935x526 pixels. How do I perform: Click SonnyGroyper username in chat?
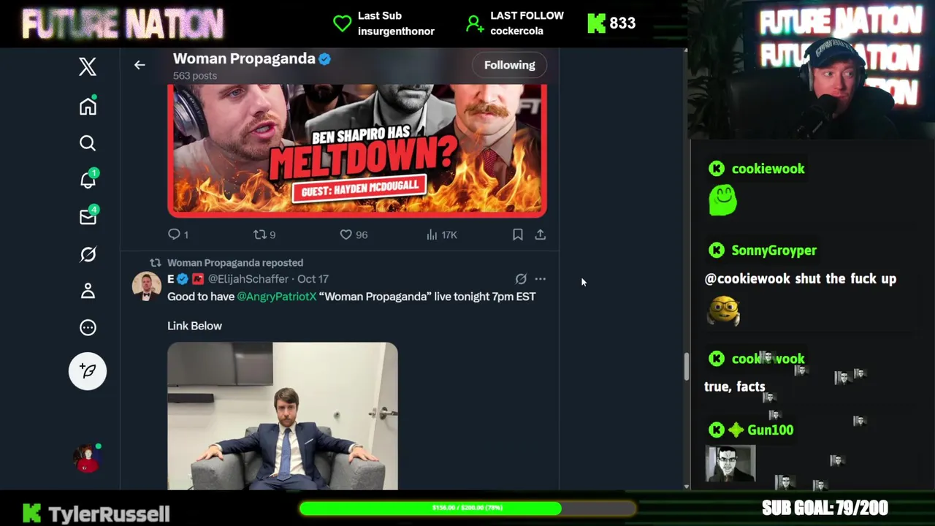pyautogui.click(x=774, y=251)
